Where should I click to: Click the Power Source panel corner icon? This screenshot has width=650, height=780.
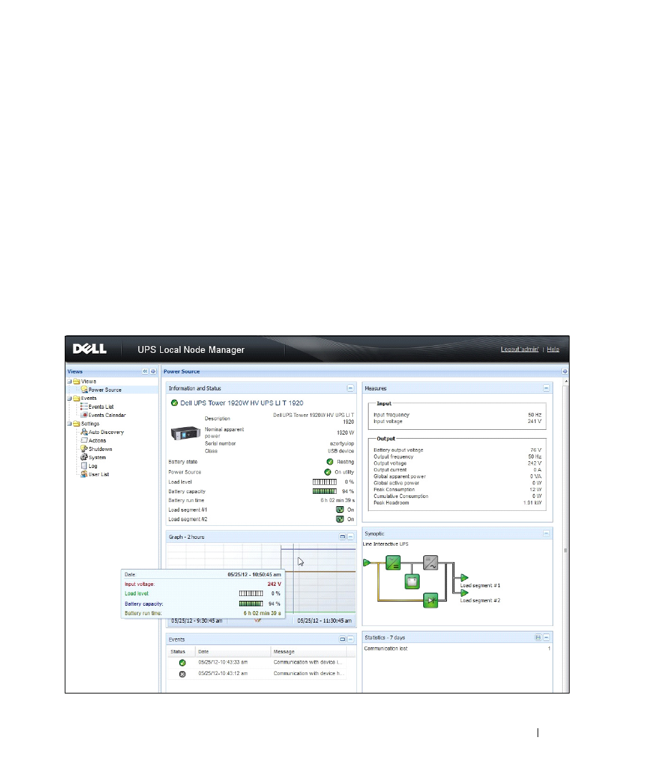tap(565, 371)
